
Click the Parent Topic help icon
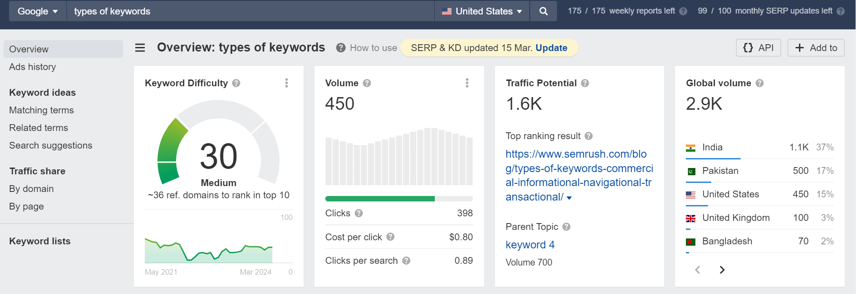566,227
